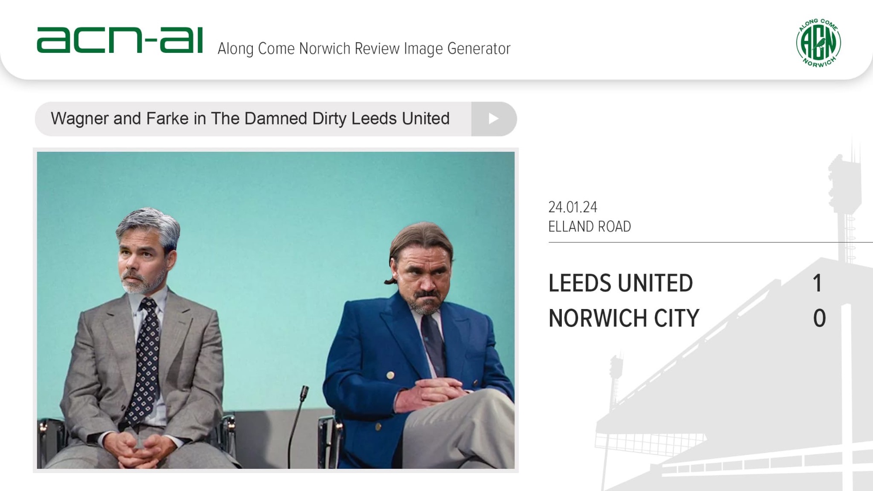Select the NORWICH CITY team name
This screenshot has width=873, height=491.
coord(624,318)
